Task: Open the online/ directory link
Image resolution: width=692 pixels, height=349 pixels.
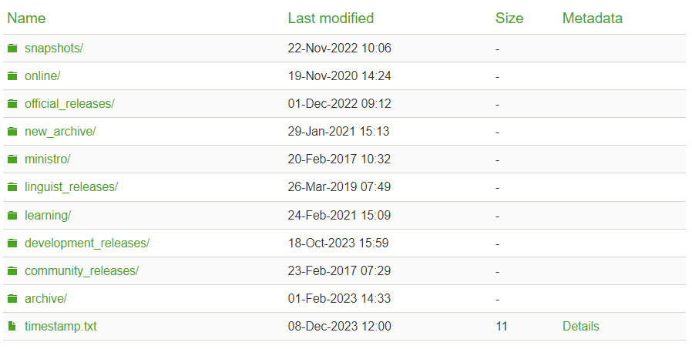Action: point(42,76)
